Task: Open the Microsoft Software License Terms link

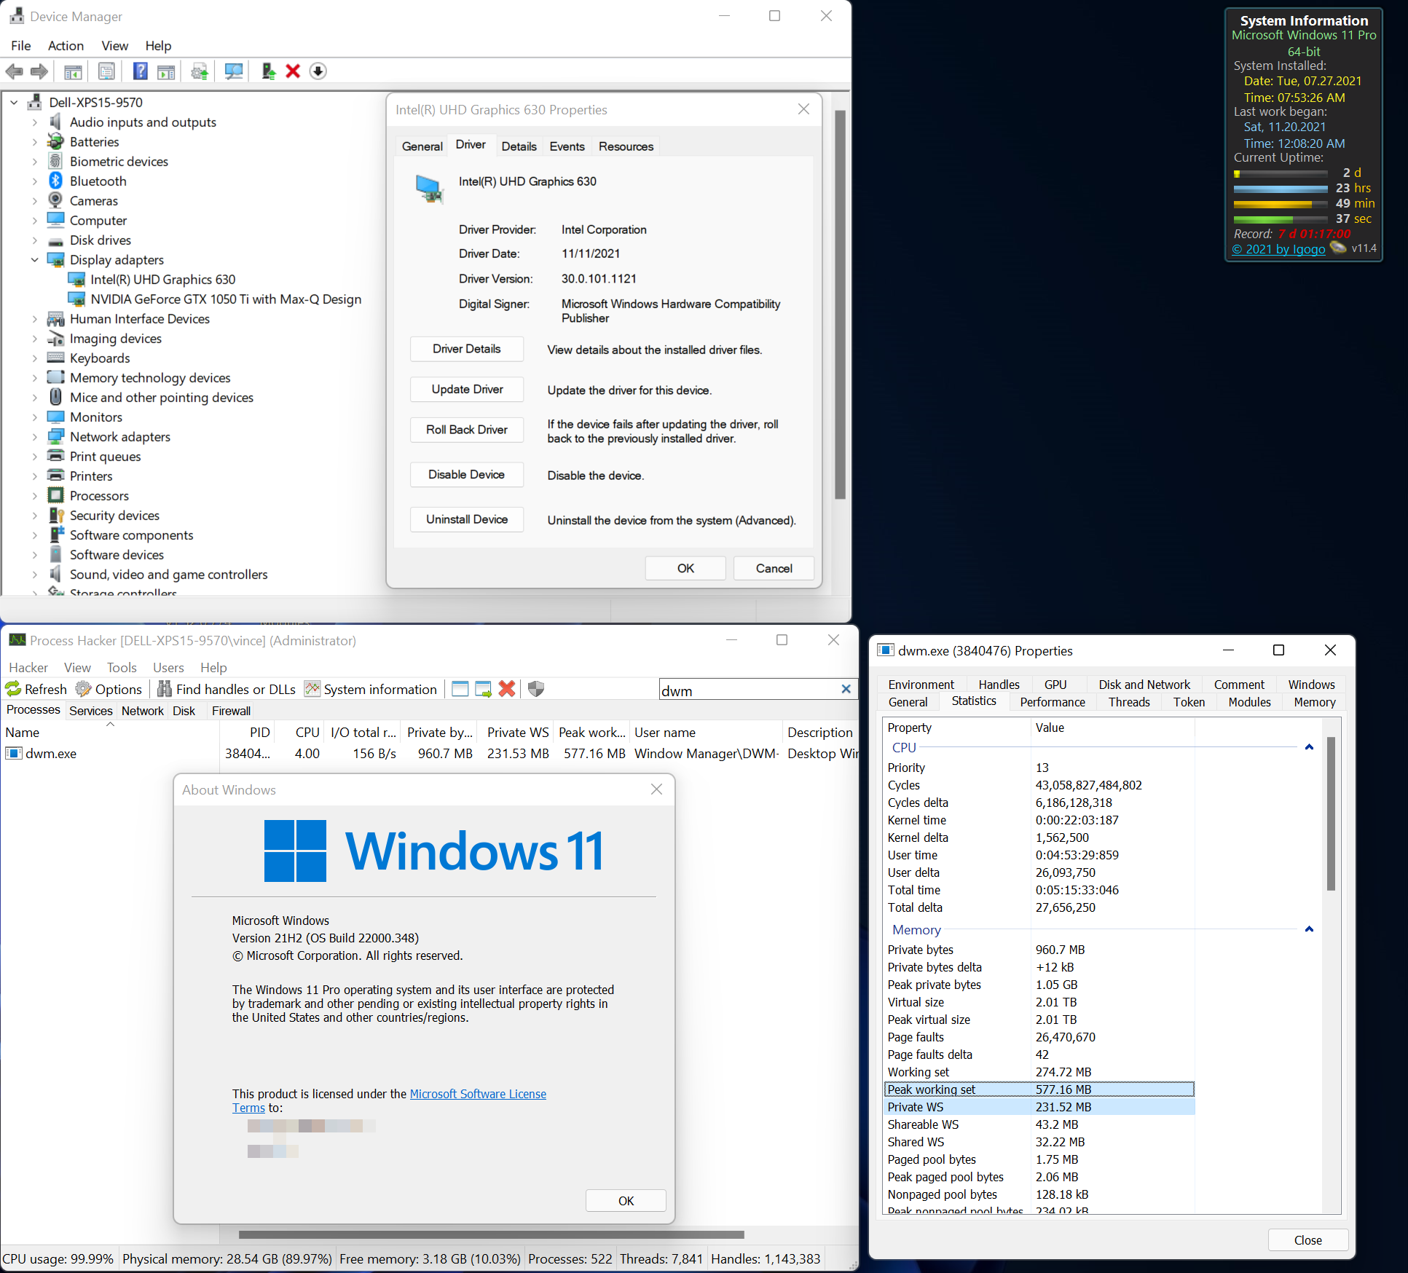Action: click(x=478, y=1093)
